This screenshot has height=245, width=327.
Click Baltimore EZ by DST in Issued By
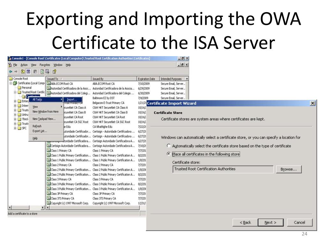(104, 98)
